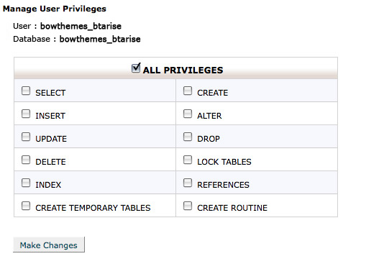Image resolution: width=366 pixels, height=264 pixels.
Task: Uncheck the ALL PRIVILEGES checkbox
Action: [x=136, y=68]
